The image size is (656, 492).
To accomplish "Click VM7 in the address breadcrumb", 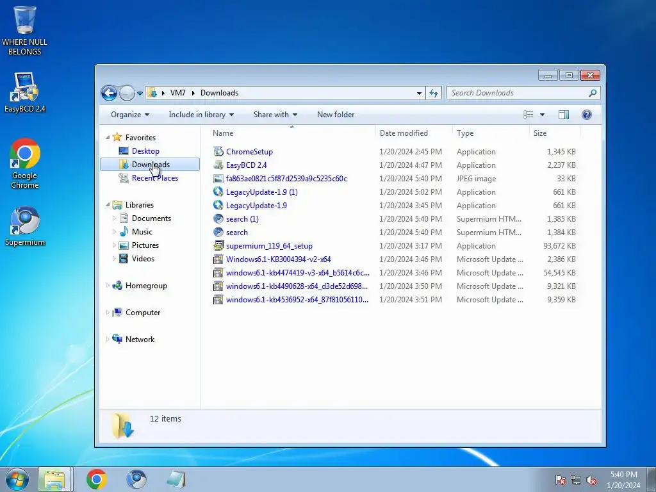I will pos(178,93).
